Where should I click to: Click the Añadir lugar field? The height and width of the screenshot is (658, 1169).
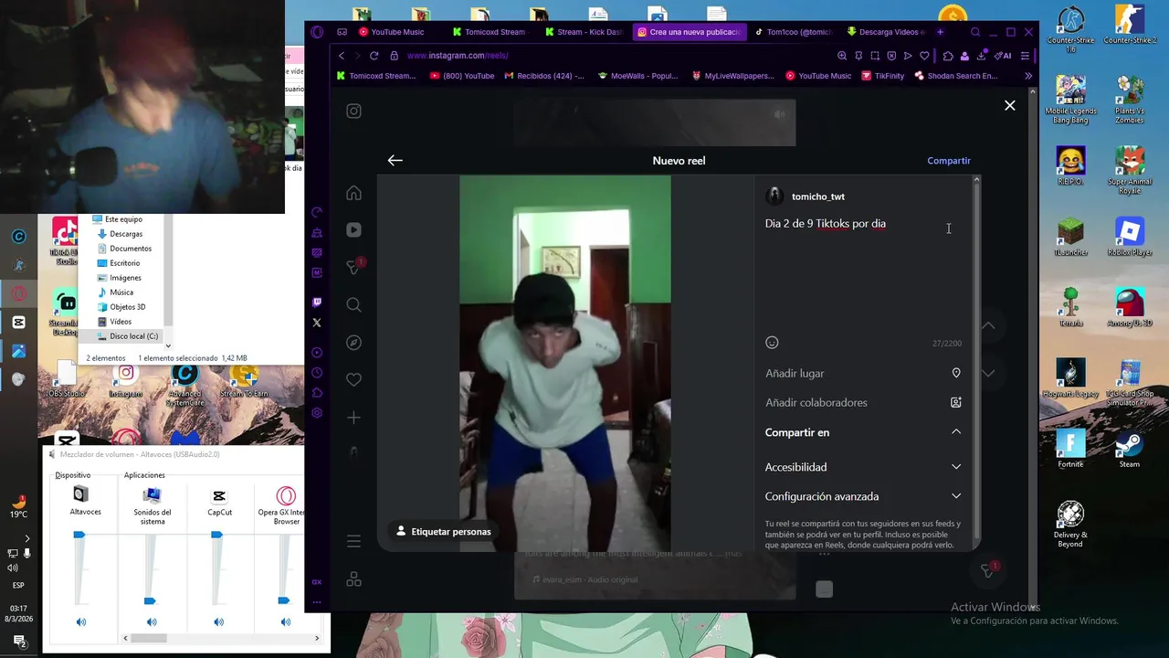click(863, 373)
